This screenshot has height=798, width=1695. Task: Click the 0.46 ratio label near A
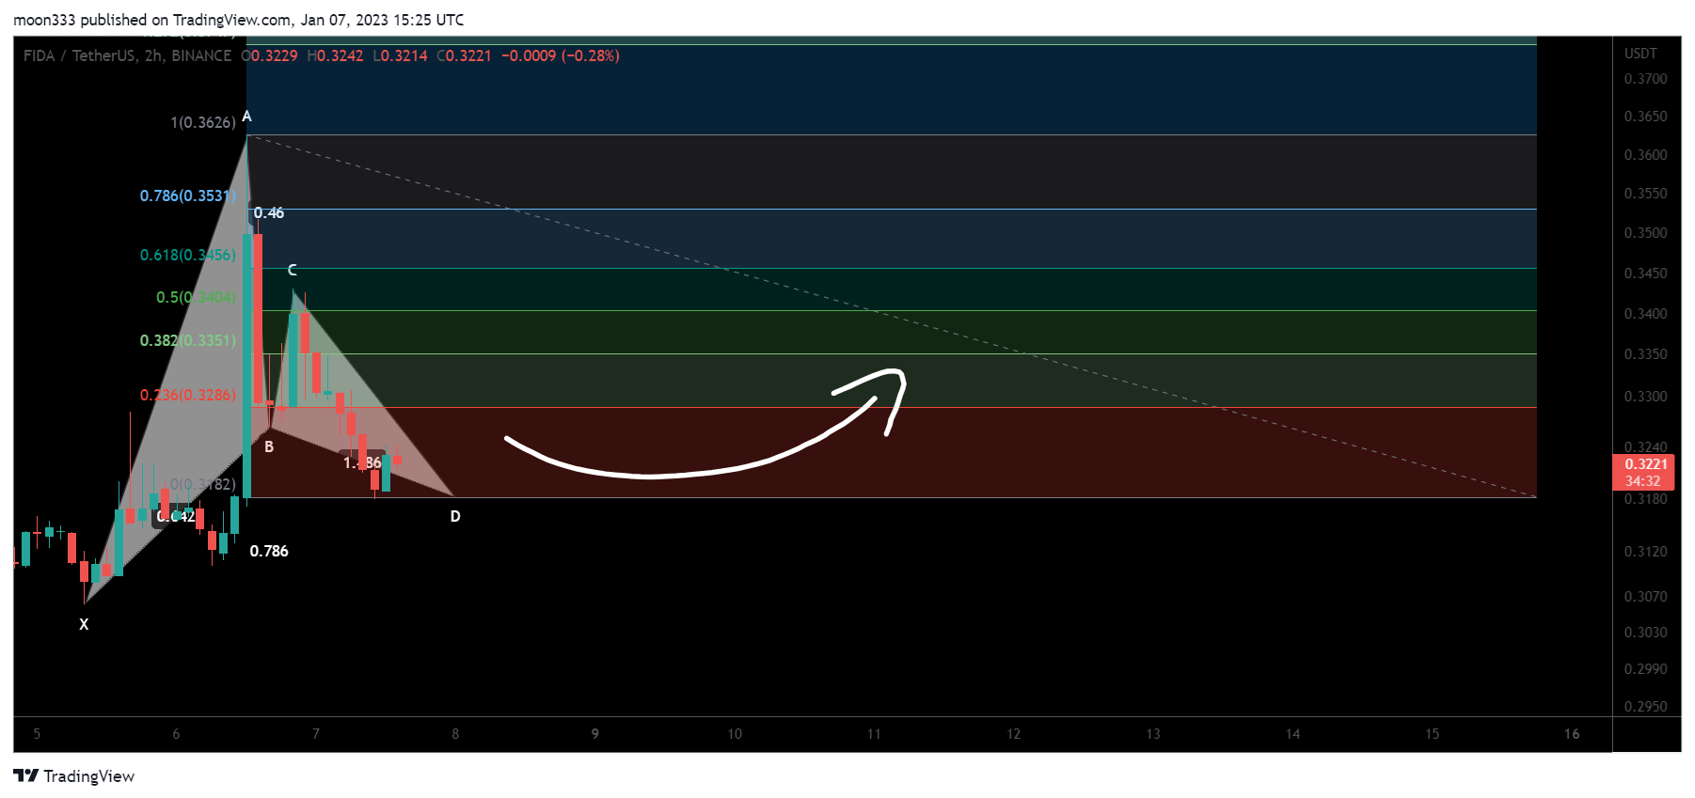pos(269,212)
